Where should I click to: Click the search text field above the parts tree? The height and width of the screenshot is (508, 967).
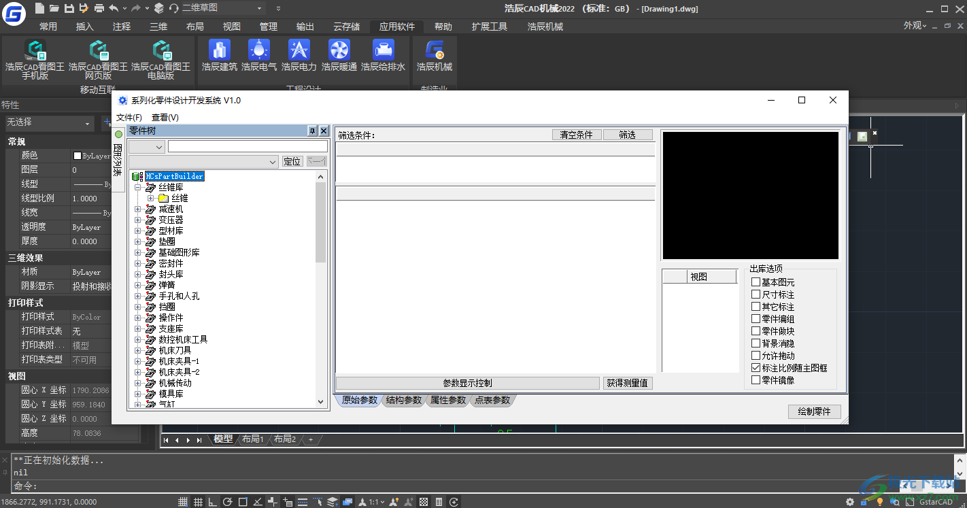(x=248, y=146)
